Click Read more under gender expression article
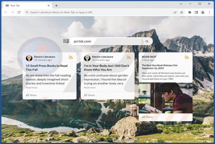Image resolution: width=215 pixels, height=144 pixels. pyautogui.click(x=90, y=88)
